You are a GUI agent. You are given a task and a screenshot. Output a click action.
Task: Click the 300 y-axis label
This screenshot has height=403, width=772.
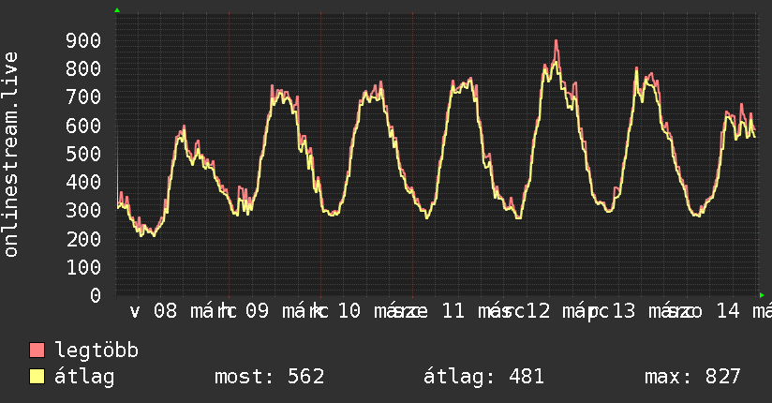point(83,210)
